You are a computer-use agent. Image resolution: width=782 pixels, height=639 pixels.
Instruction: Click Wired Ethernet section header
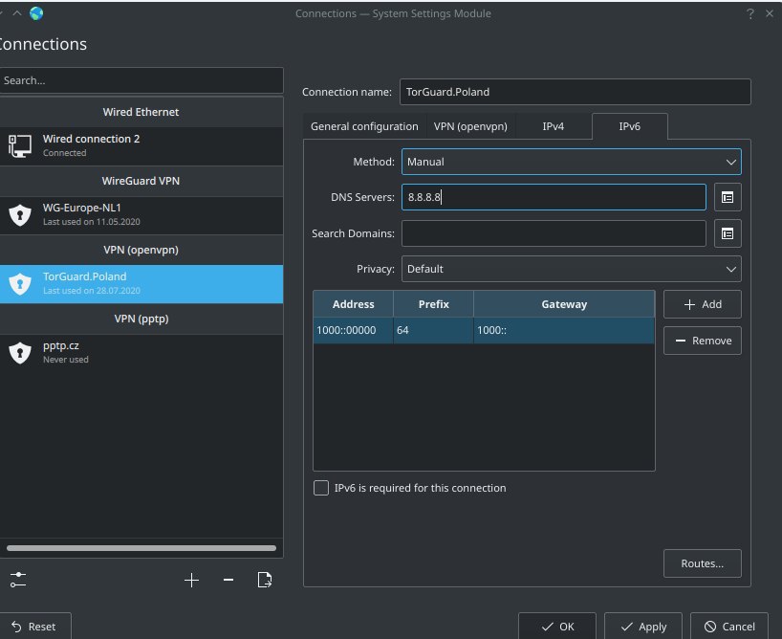click(141, 112)
